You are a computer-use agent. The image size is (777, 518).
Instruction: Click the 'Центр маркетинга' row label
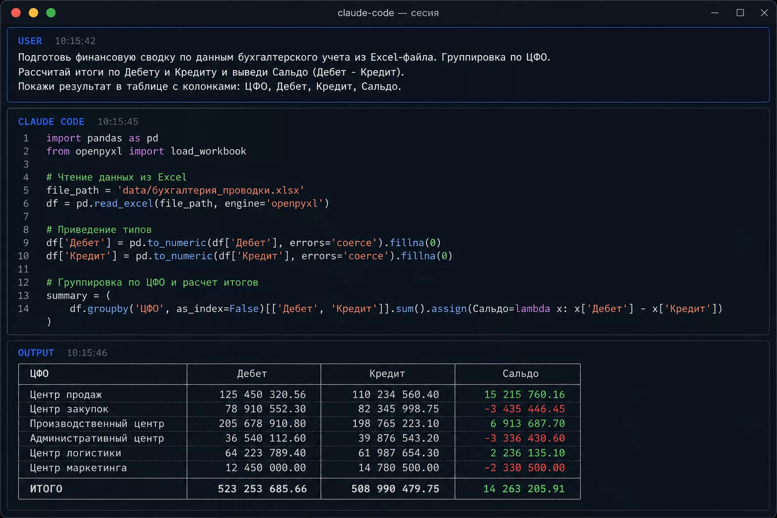coord(78,468)
